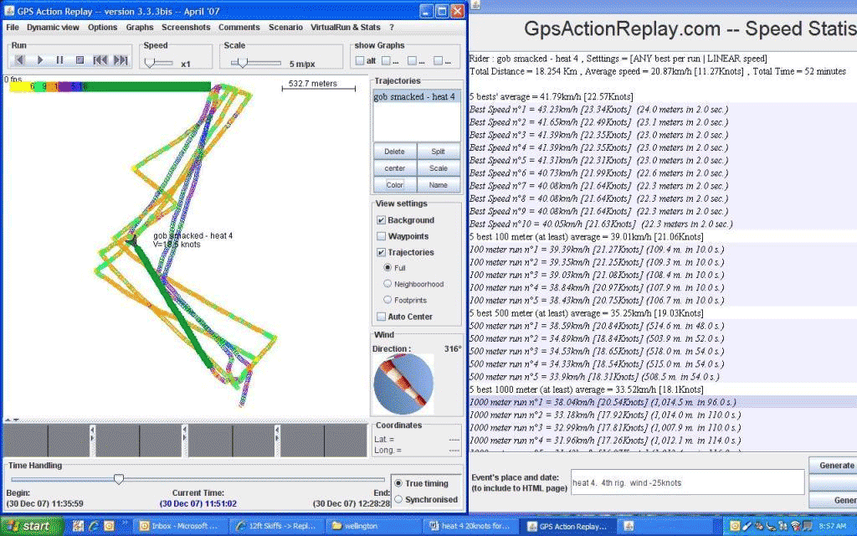Click the wind direction compass dial
Viewport: 857px width, 536px height.
point(403,384)
